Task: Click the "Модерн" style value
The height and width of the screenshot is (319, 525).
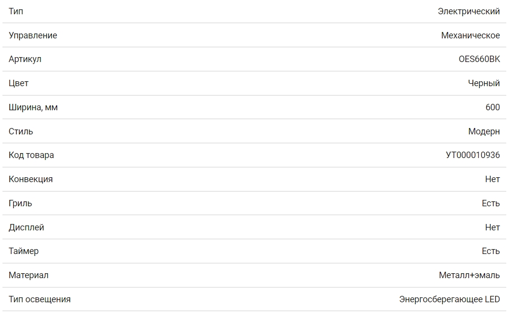Action: (484, 131)
